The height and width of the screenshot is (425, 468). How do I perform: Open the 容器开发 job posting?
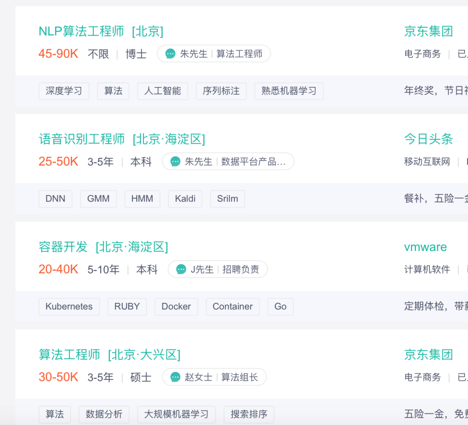click(x=103, y=247)
